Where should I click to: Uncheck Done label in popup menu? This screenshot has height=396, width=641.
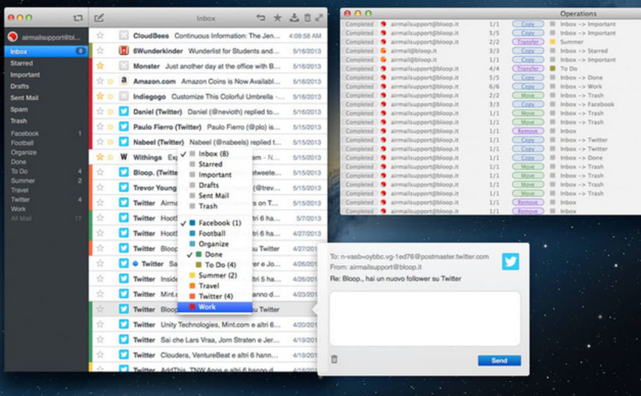pos(215,254)
